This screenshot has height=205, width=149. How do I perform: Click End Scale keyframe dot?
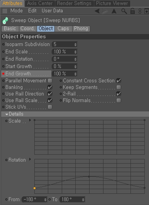(3, 52)
